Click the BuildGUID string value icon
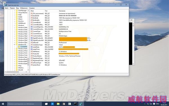169x106 pixels. click(32, 16)
